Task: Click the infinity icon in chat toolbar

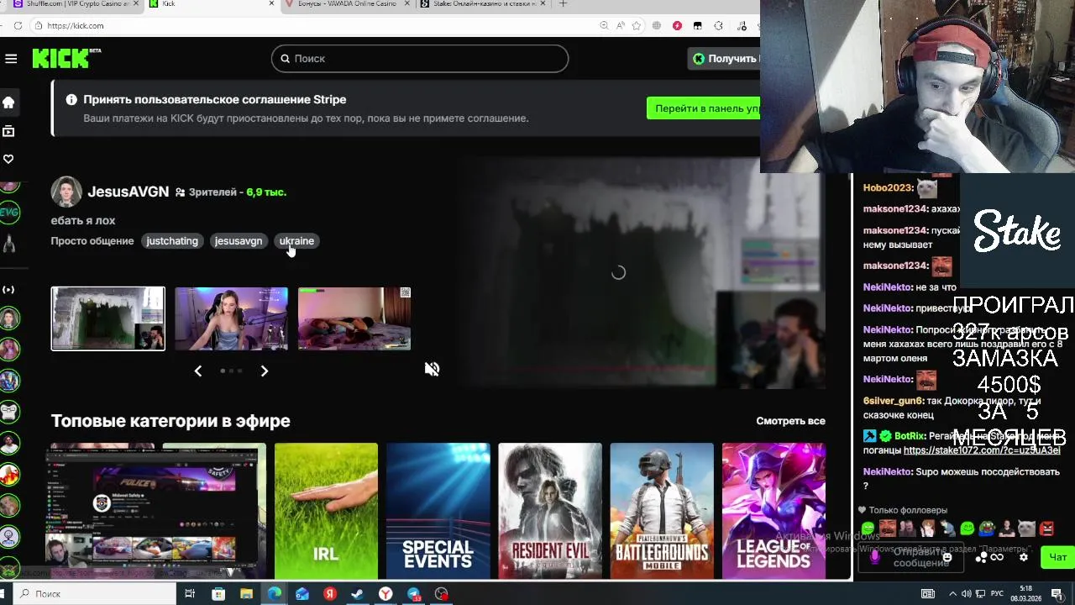Action: pyautogui.click(x=997, y=557)
